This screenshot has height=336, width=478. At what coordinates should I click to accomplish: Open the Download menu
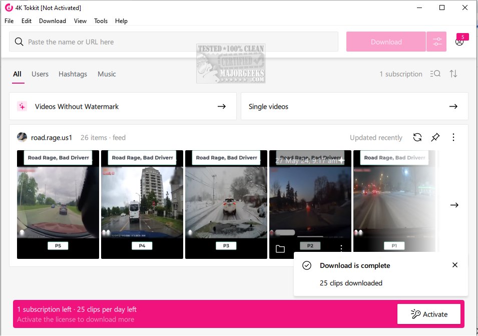tap(53, 21)
